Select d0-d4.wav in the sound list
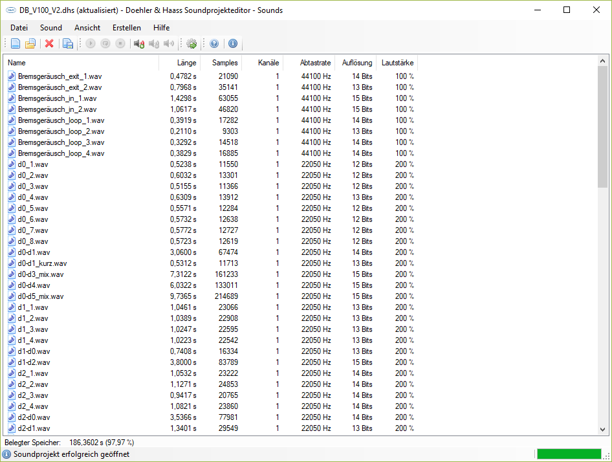 click(x=34, y=285)
